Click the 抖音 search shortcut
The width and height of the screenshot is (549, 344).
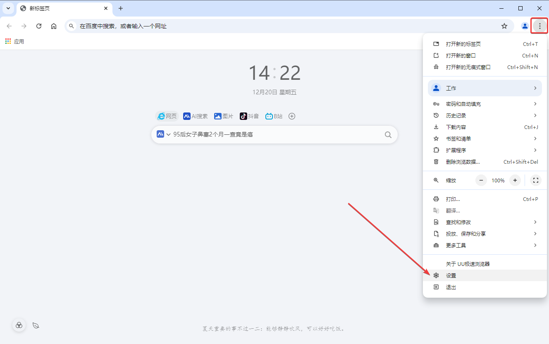(249, 116)
